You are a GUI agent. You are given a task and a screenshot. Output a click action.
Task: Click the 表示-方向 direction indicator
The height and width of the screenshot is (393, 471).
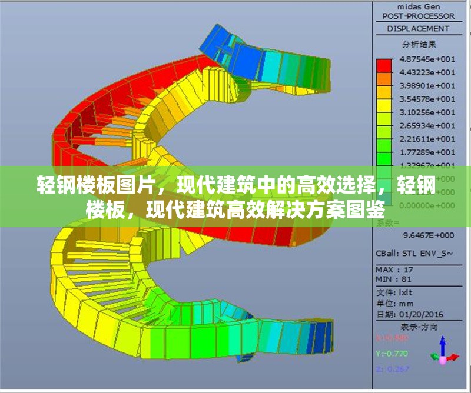419,325
